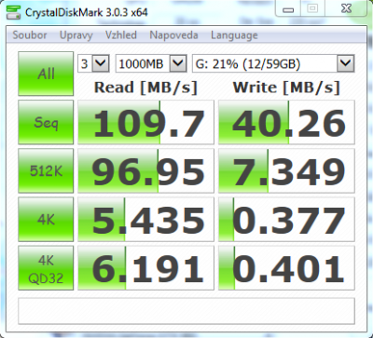Click the 4K QD32 write result 0.401

(x=286, y=268)
